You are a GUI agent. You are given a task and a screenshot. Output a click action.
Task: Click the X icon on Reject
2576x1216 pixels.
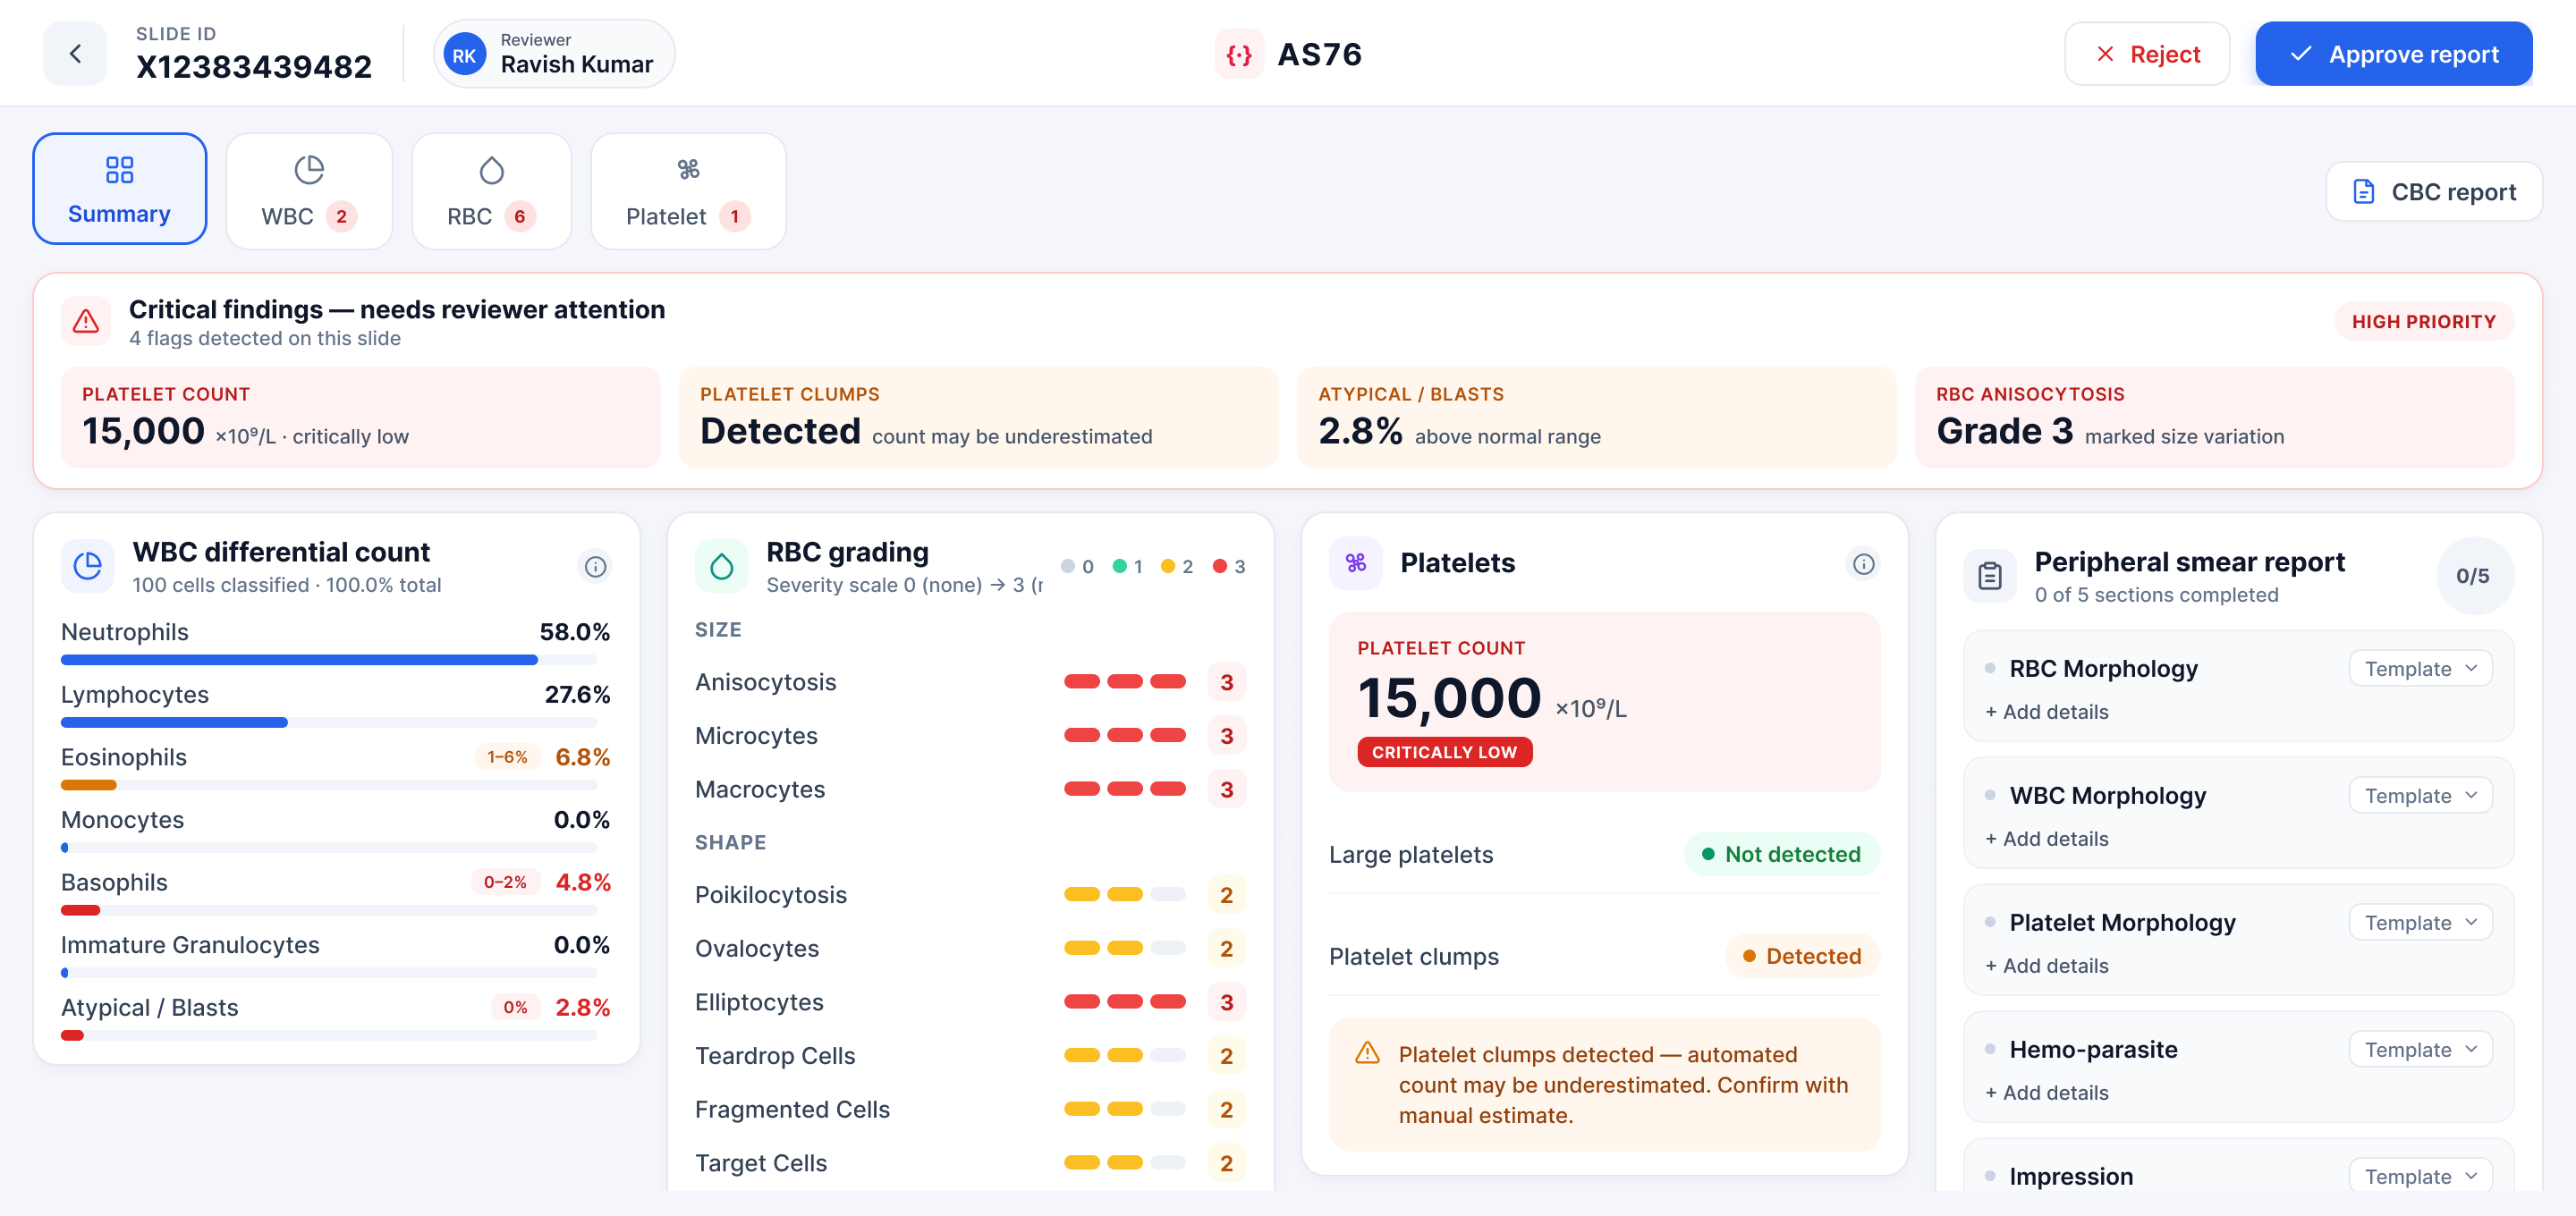[x=2105, y=54]
